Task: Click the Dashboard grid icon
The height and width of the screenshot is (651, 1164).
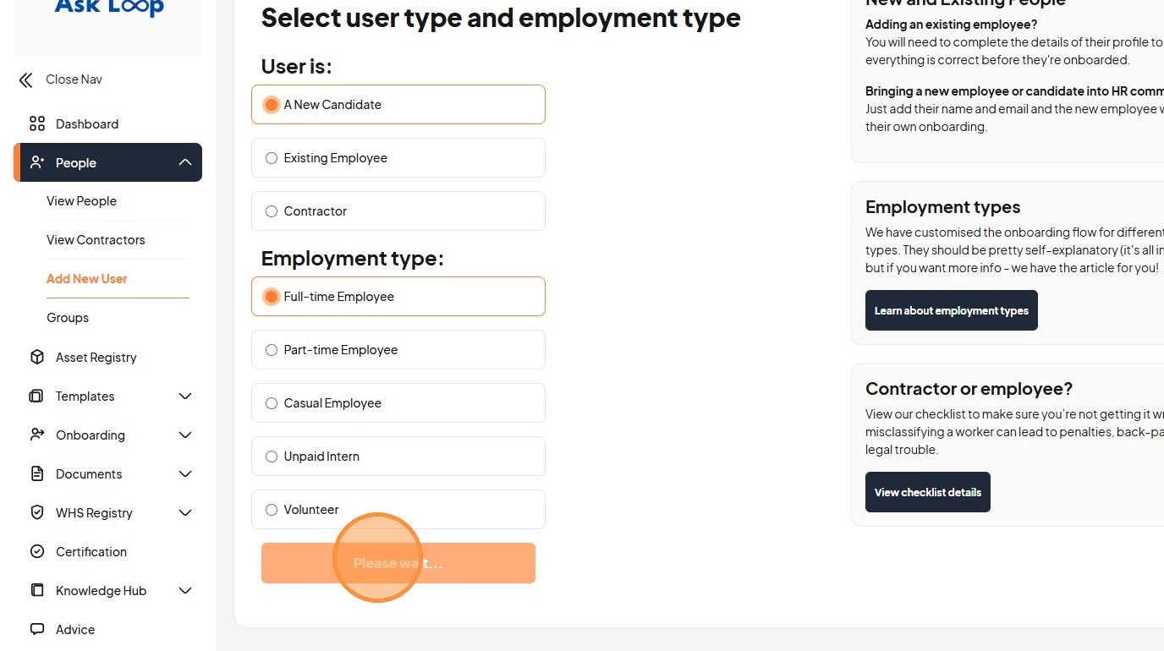Action: click(x=37, y=124)
